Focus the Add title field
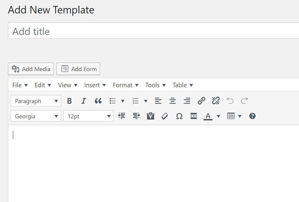This screenshot has width=299, height=202. click(x=153, y=31)
